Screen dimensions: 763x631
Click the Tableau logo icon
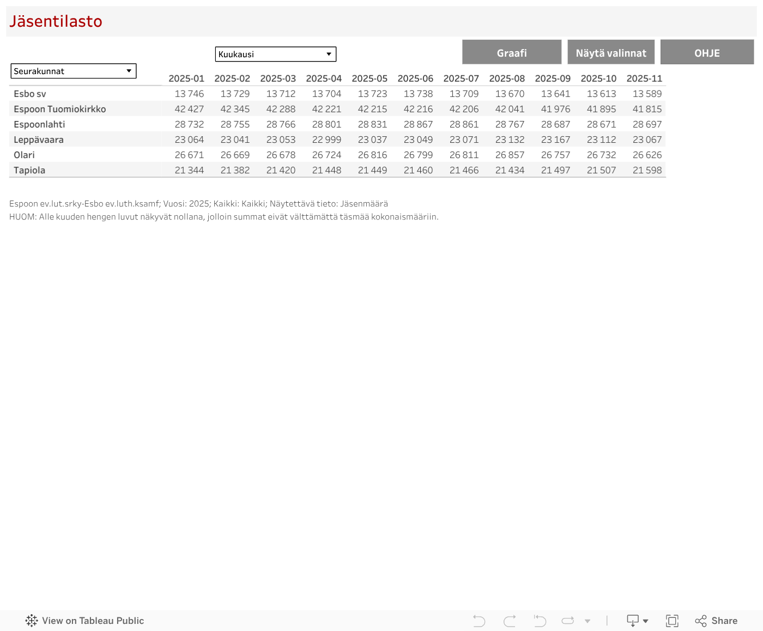(x=32, y=621)
